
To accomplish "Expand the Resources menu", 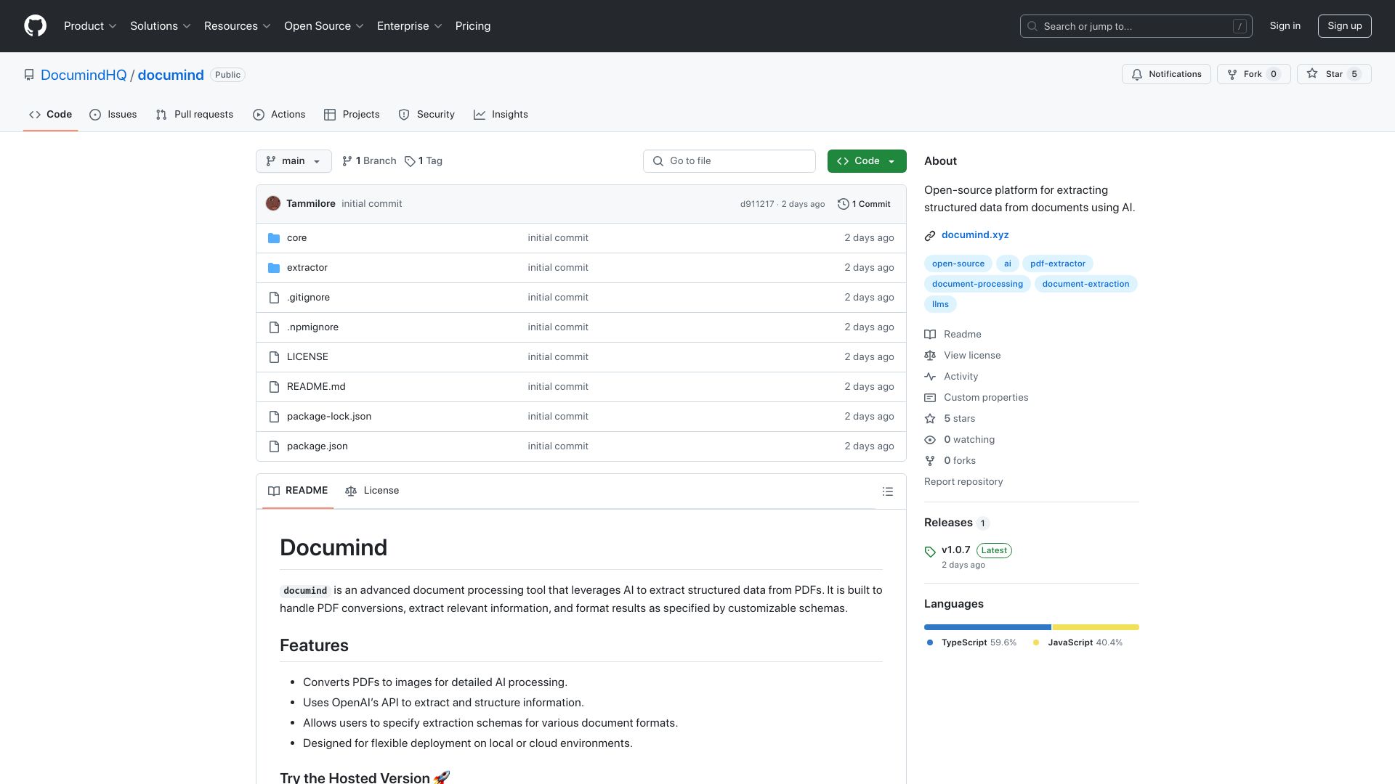I will click(237, 26).
